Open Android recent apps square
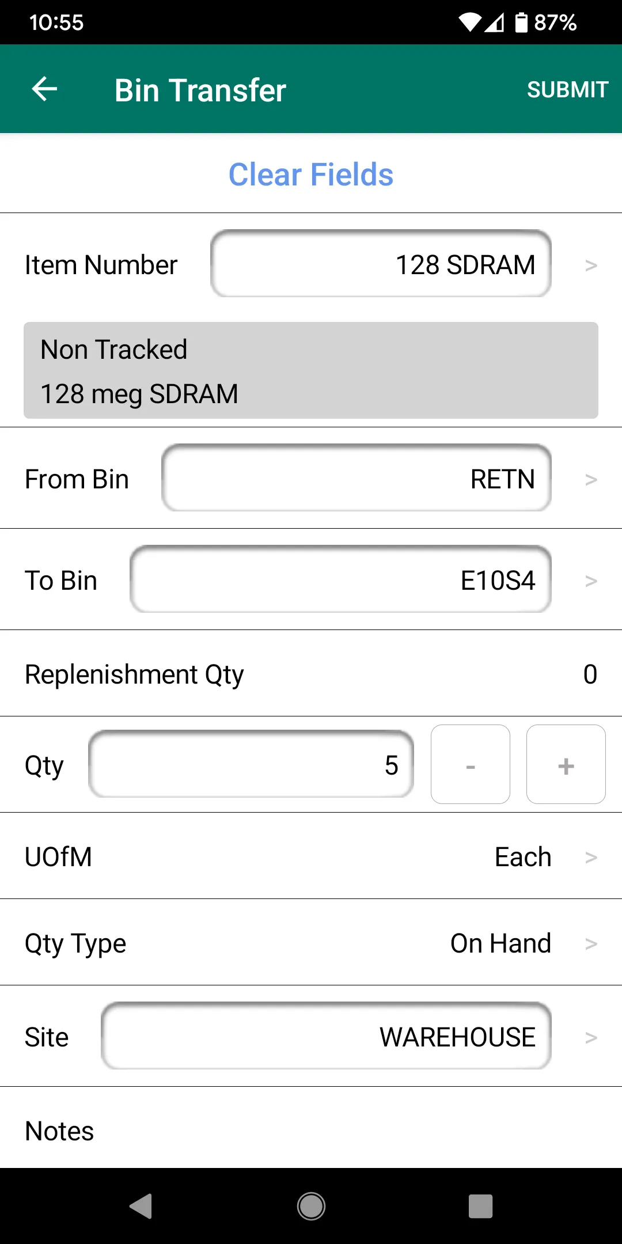Viewport: 622px width, 1244px height. (x=481, y=1206)
